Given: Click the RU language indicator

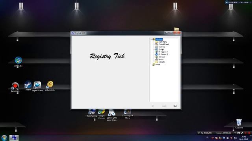Looking at the screenshot, I should click(x=208, y=137).
